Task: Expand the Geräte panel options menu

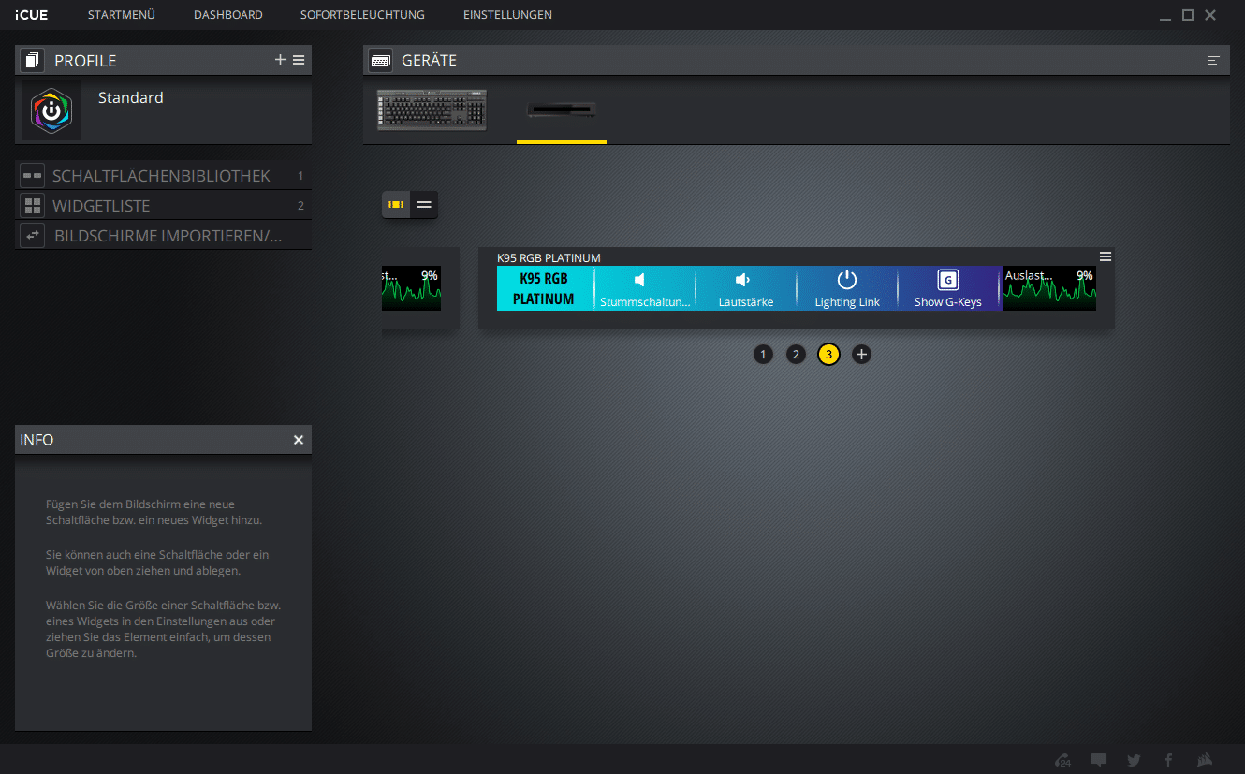Action: pos(1214,61)
